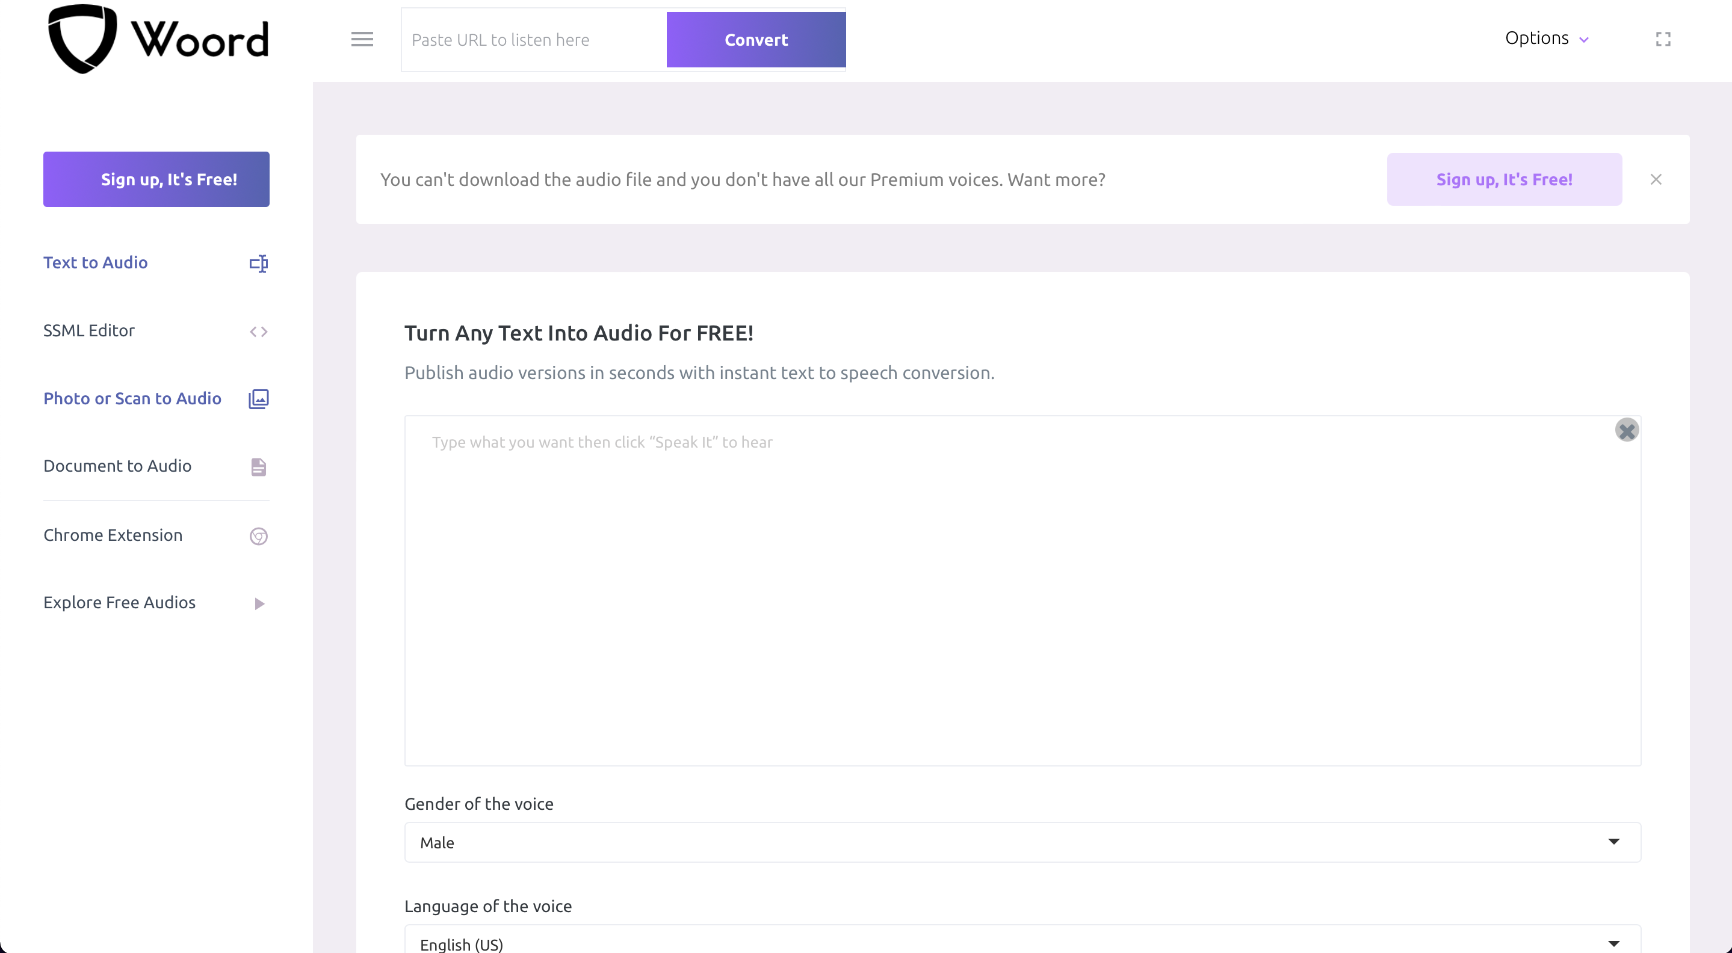Viewport: 1732px width, 953px height.
Task: Click the Explore Free Audios play icon
Action: click(x=259, y=603)
